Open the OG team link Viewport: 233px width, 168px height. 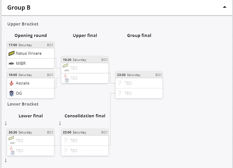click(19, 93)
